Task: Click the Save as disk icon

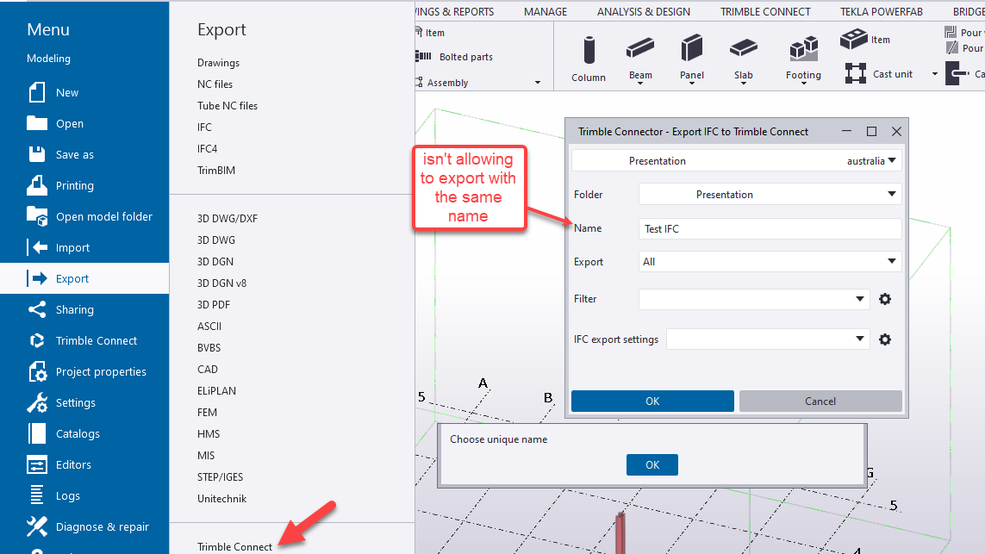Action: coord(37,154)
